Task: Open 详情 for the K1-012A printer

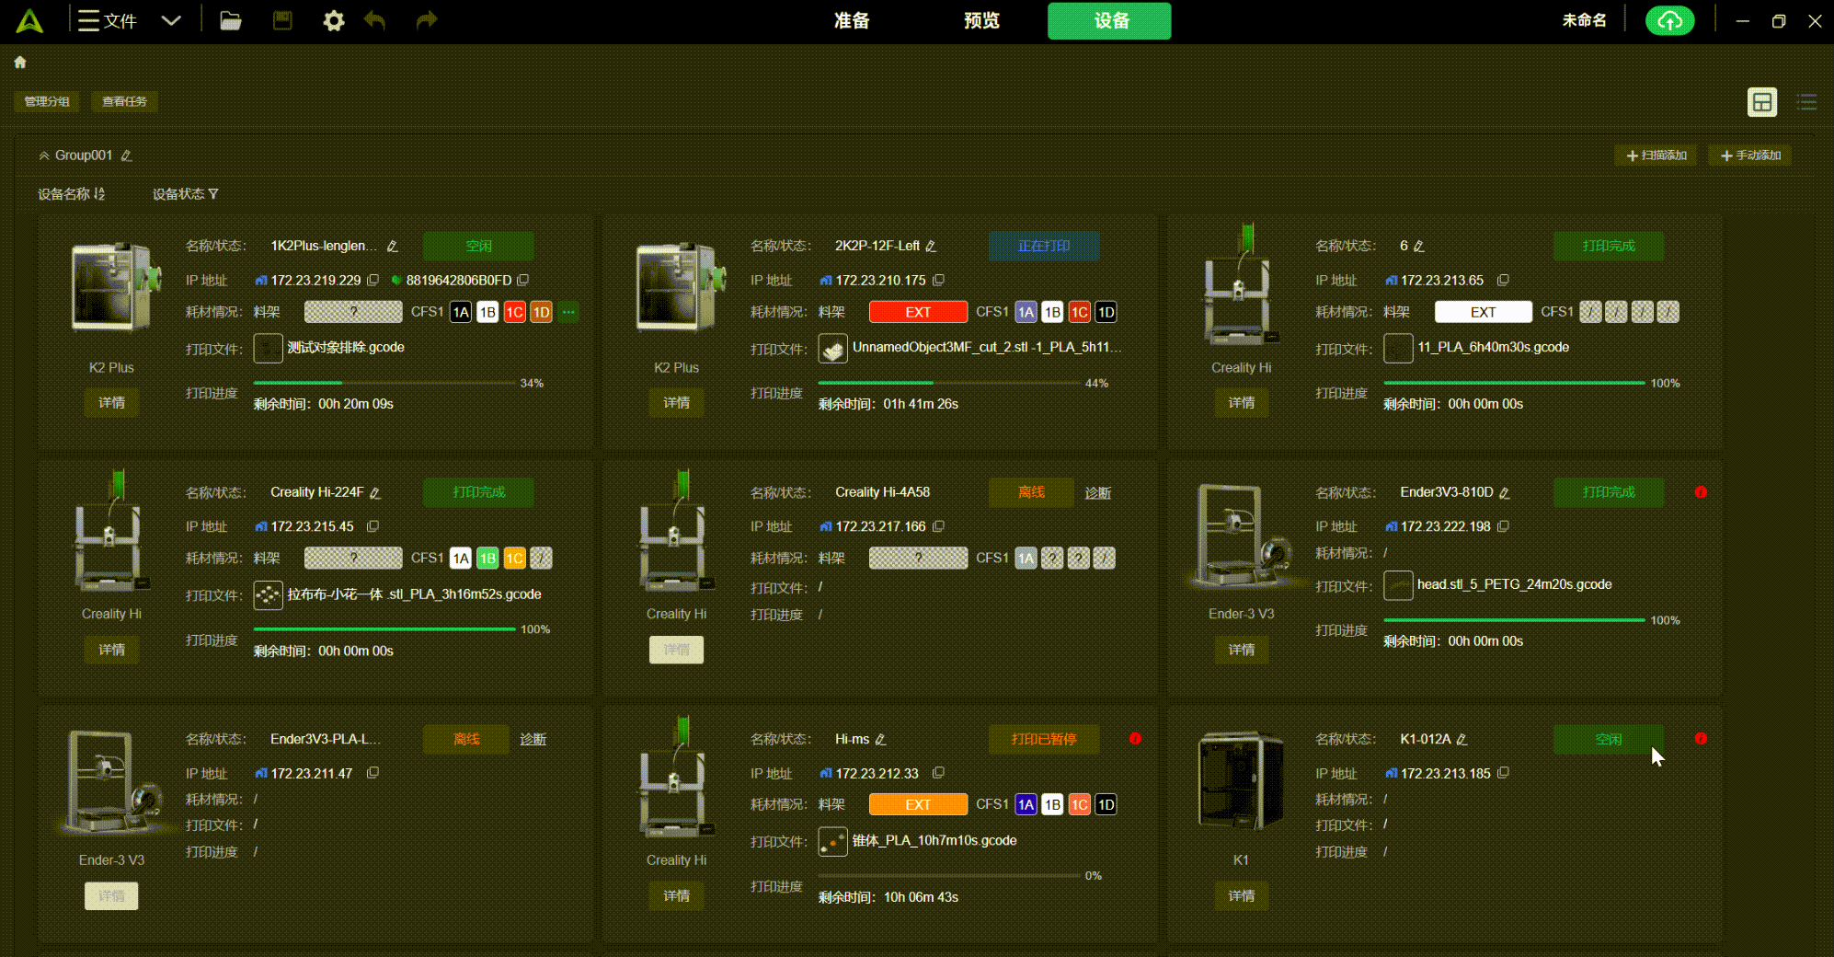Action: tap(1241, 895)
